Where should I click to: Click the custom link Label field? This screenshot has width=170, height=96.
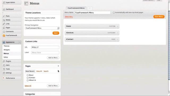45,53
